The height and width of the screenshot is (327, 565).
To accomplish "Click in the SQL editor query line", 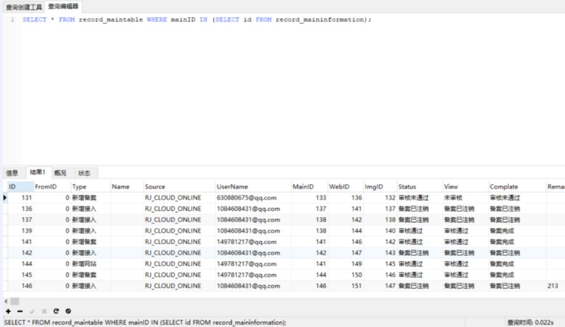I will point(197,19).
